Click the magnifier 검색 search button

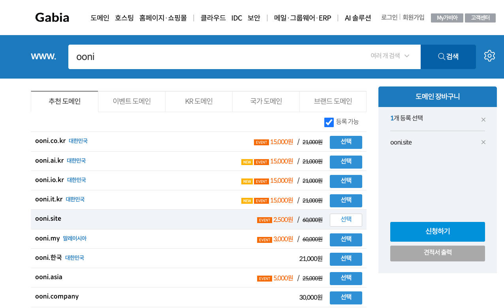tap(448, 57)
